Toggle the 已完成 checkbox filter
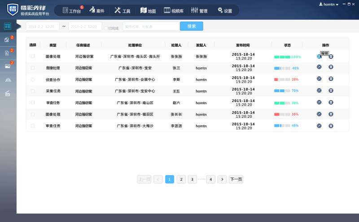This screenshot has width=359, height=222. point(106,28)
